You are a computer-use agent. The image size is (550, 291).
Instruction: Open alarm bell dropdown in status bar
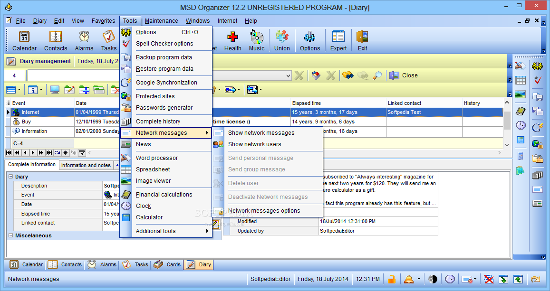point(419,279)
